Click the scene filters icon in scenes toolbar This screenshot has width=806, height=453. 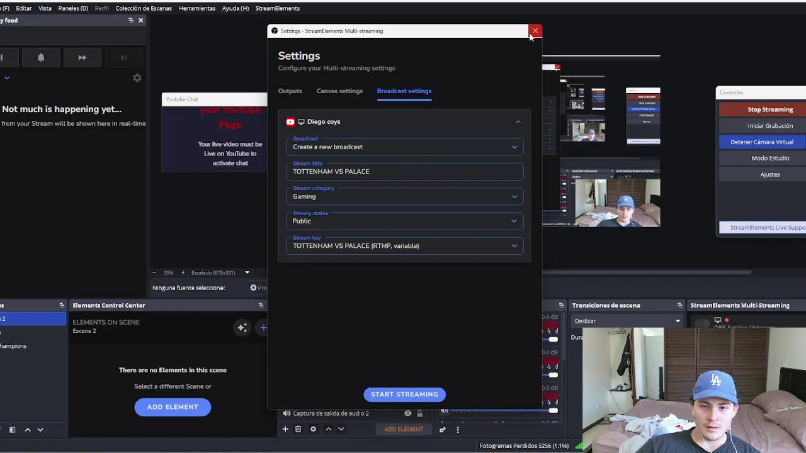12,430
